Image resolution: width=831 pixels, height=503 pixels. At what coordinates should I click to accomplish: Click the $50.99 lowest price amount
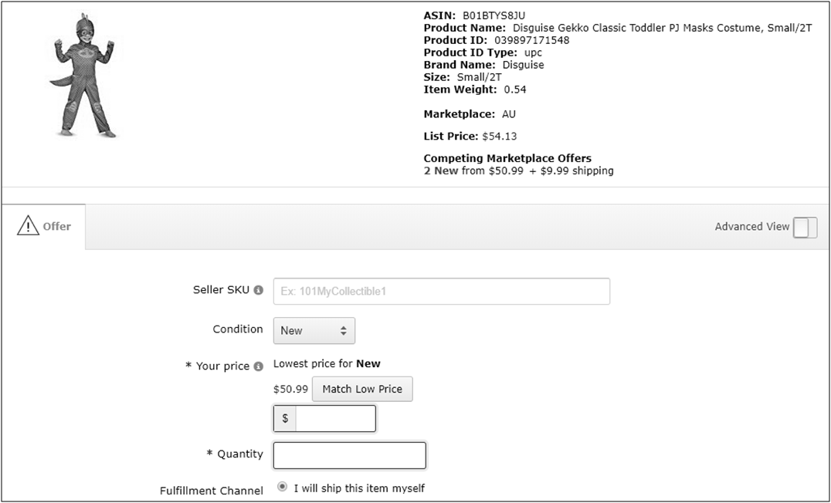[x=290, y=389]
